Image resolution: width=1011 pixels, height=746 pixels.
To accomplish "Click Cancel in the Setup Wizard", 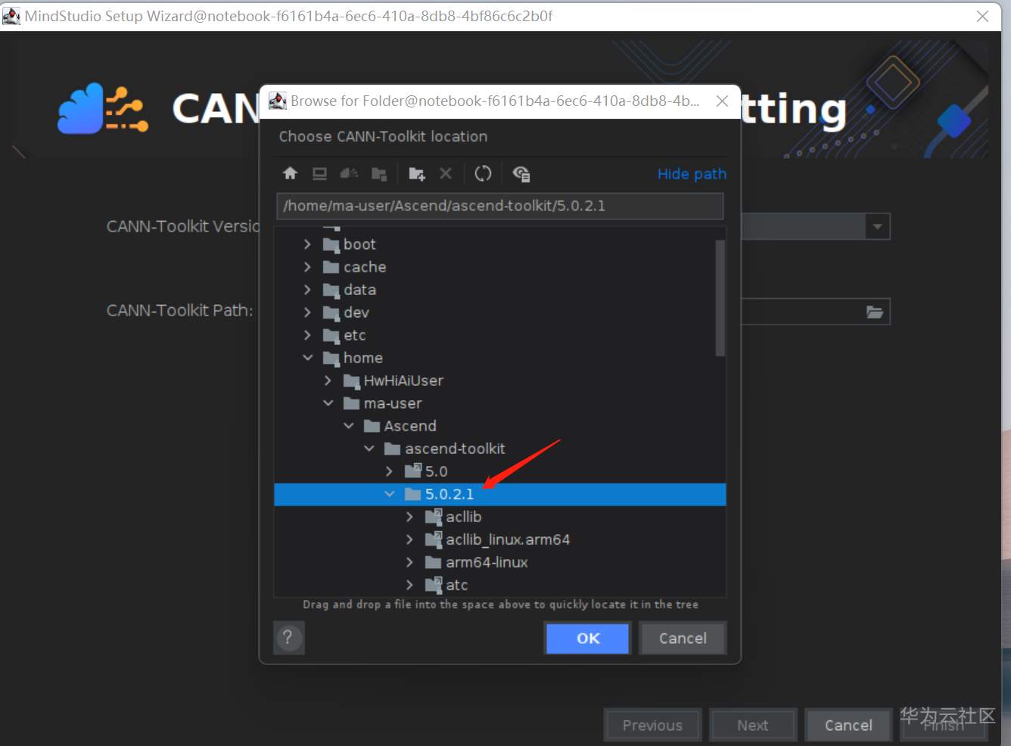I will (848, 725).
